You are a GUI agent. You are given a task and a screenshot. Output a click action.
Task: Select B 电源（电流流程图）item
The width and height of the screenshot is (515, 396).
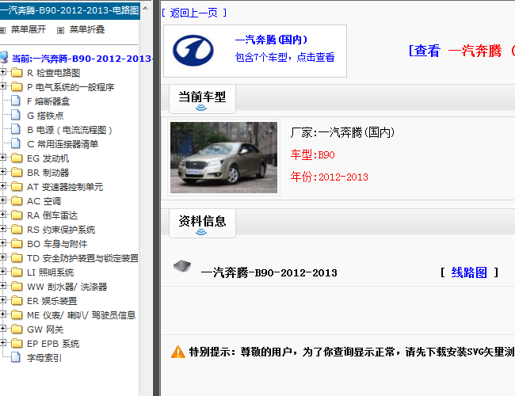click(70, 130)
